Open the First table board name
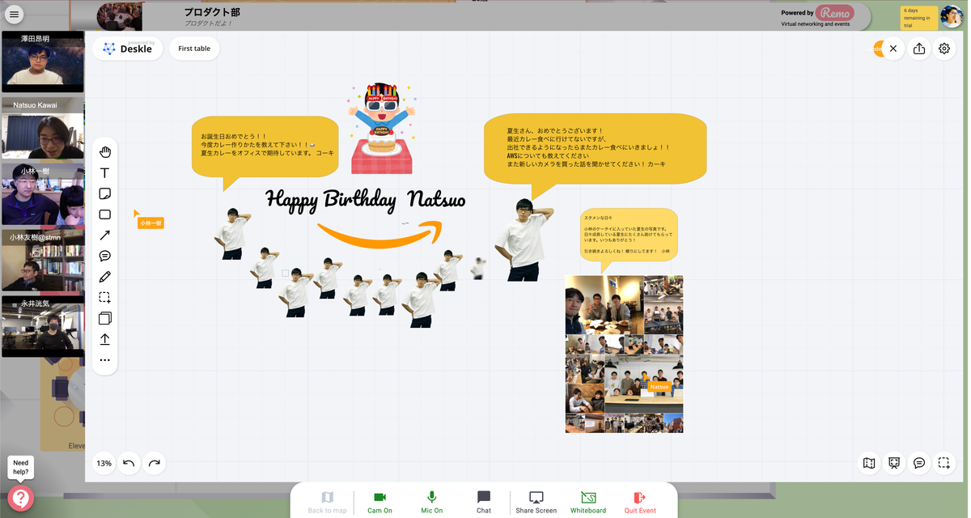Screen dimensions: 971x518 click(x=194, y=49)
